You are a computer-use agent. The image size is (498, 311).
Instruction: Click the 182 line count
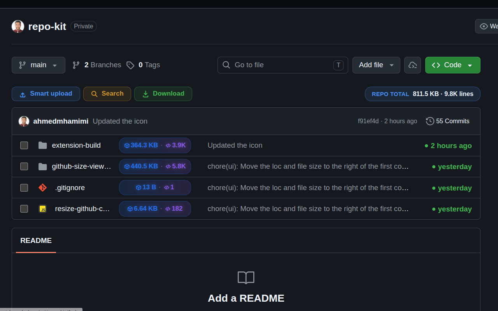click(x=177, y=209)
